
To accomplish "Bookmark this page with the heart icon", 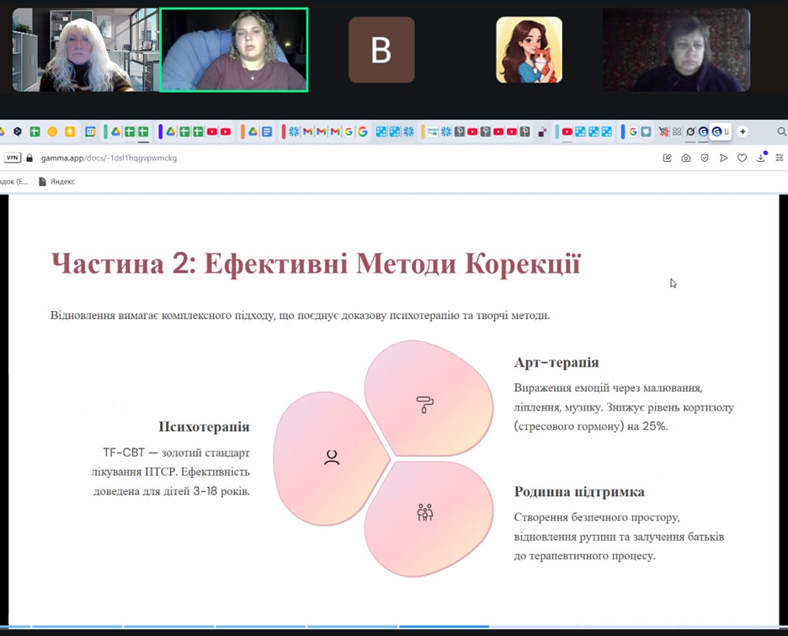I will 742,158.
